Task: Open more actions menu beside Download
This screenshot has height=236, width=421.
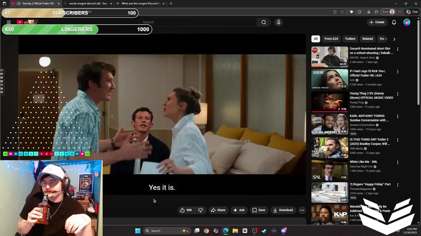Action: pyautogui.click(x=302, y=210)
